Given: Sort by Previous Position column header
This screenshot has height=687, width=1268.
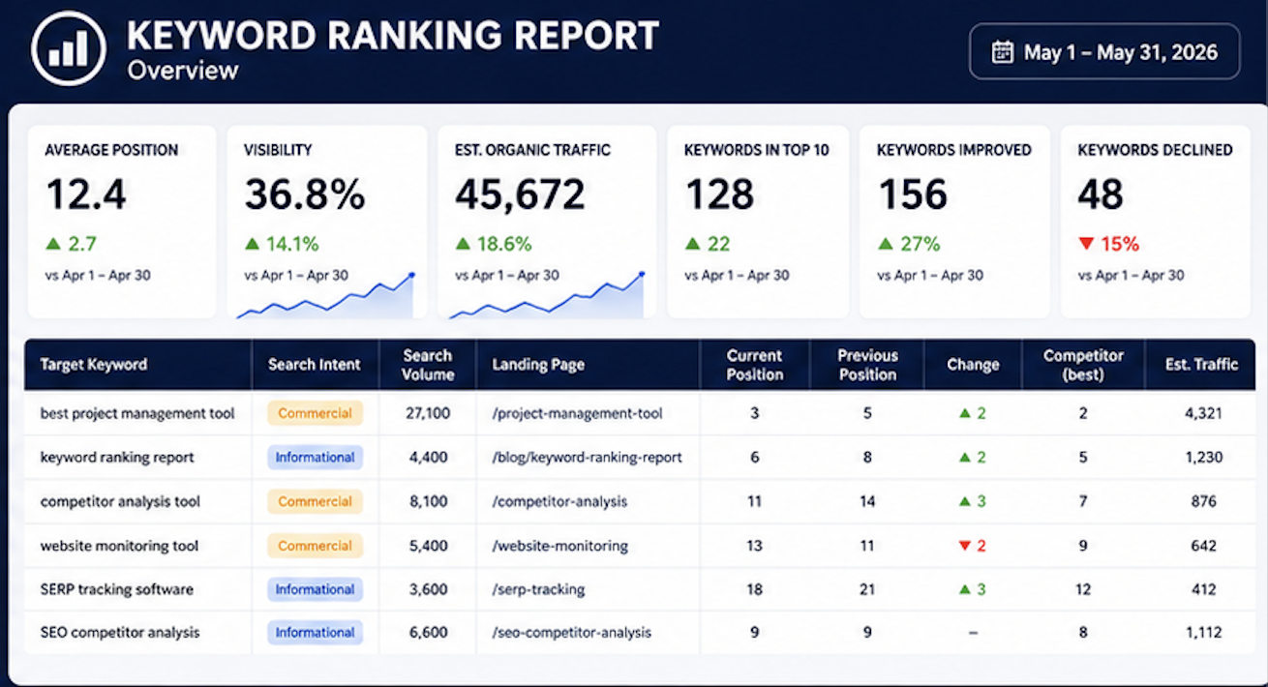Looking at the screenshot, I should point(867,365).
